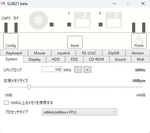This screenshot has width=150, height=133.
Task: Open the FDD tab
Action: coord(74,59)
